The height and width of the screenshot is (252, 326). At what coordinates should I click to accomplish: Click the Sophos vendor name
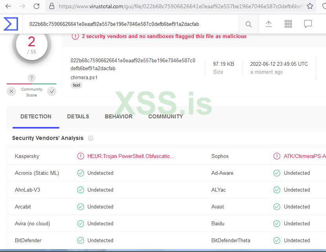[220, 156]
